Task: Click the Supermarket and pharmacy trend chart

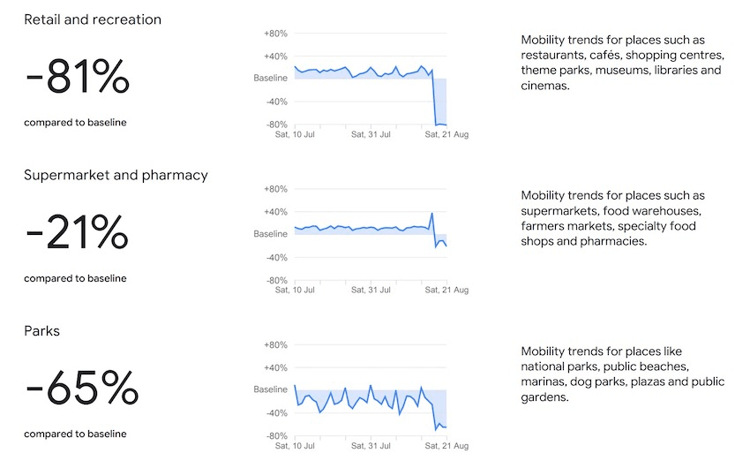Action: [x=371, y=234]
